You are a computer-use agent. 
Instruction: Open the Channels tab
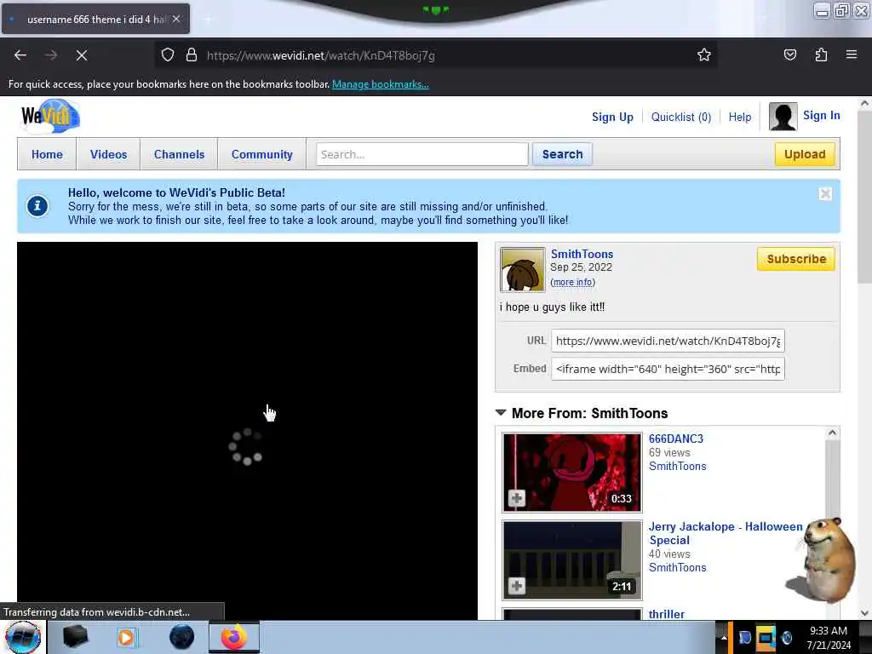pyautogui.click(x=179, y=154)
